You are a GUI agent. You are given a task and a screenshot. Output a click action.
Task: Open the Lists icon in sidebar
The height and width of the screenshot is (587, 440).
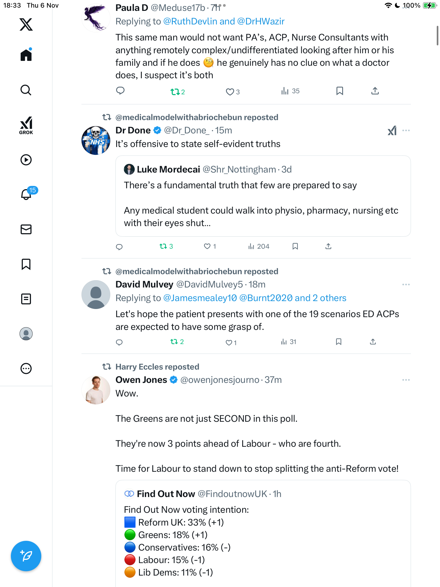coord(26,299)
